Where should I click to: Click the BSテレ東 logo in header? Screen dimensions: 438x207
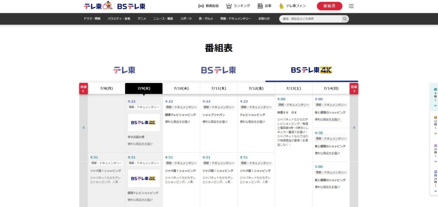(x=130, y=6)
